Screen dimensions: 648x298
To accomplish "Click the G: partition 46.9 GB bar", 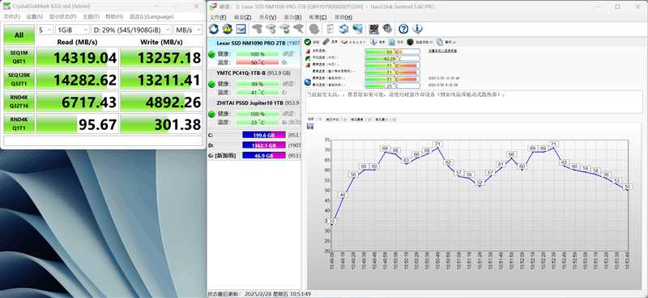I will coord(264,156).
